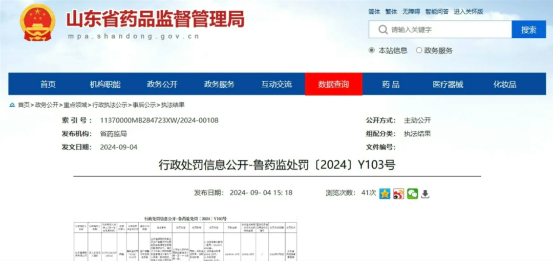Click the mpa.shandong.gov.cn domain text
The width and height of the screenshot is (553, 261).
click(x=134, y=36)
